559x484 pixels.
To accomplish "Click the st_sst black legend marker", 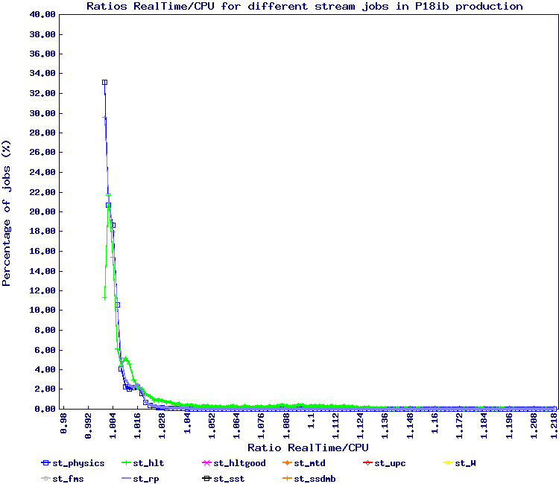I will click(206, 479).
